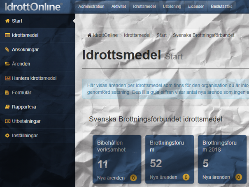Click yellow badge on Brottningsforum 52 card

[186, 177]
